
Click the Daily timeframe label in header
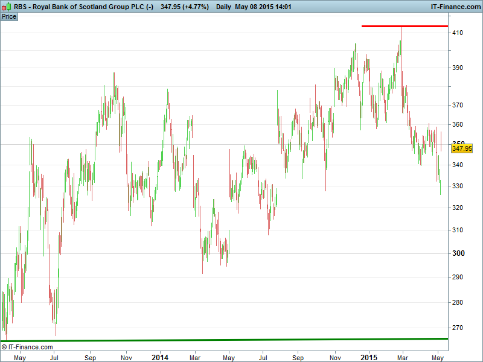(226, 6)
